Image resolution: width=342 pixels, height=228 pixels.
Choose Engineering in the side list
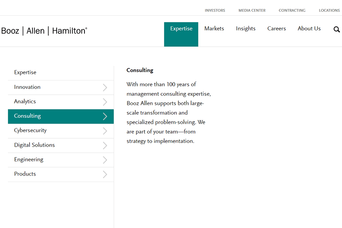[x=61, y=160]
